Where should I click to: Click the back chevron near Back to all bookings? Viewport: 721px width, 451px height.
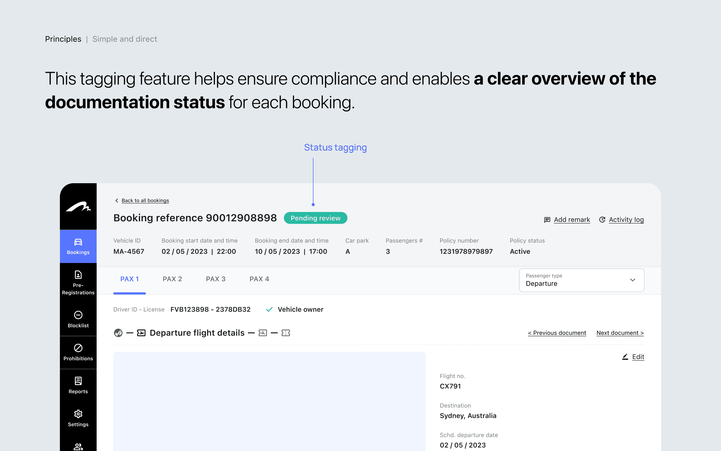117,200
